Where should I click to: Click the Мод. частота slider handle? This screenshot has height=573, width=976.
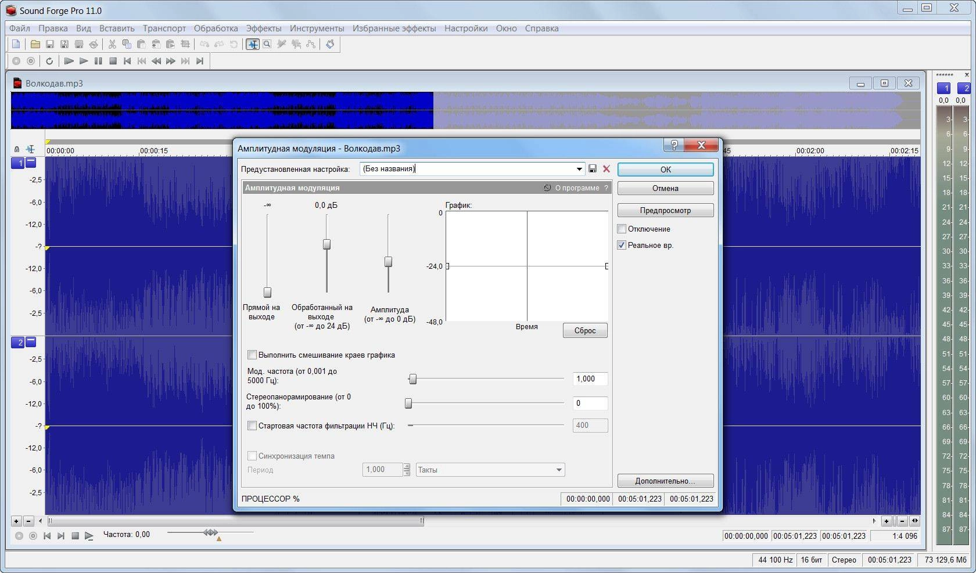tap(412, 379)
